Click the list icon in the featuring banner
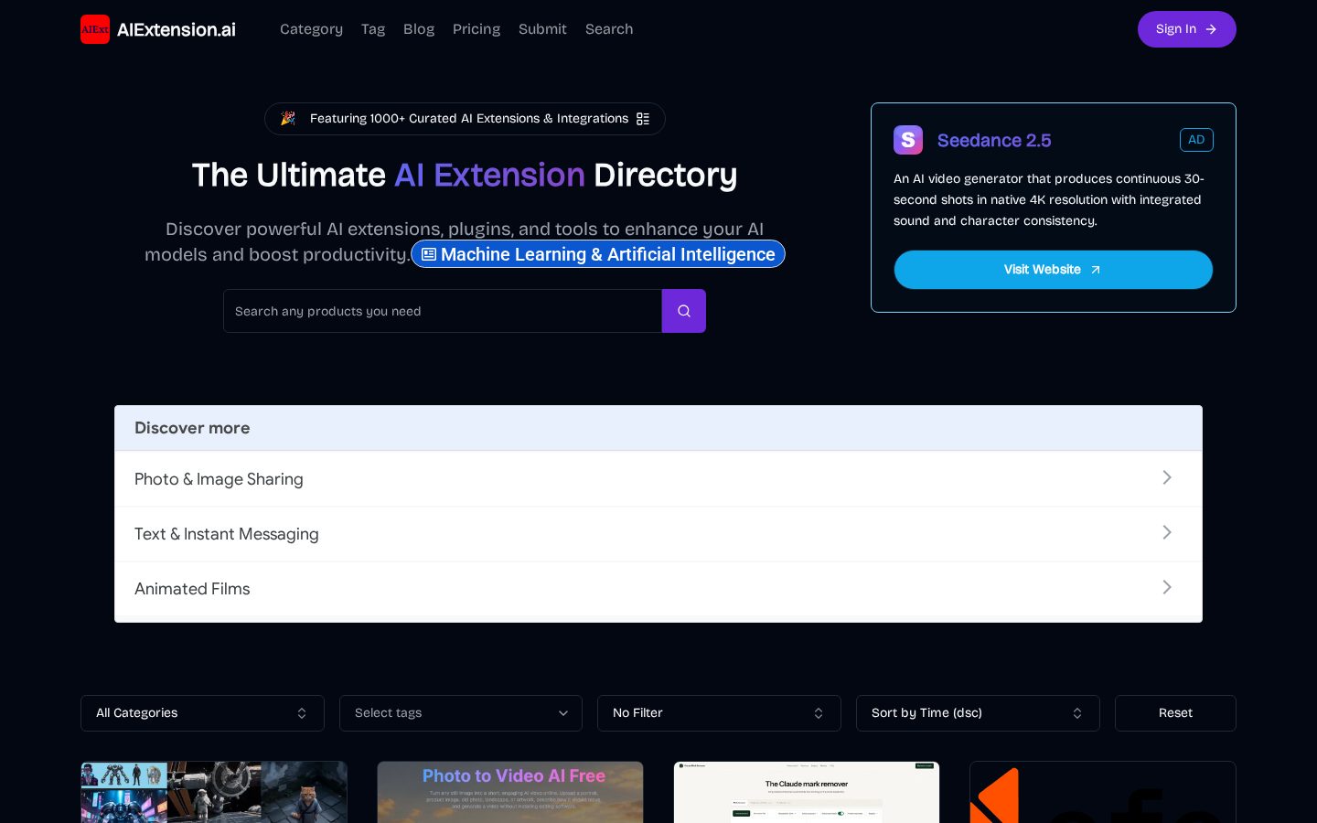 (x=643, y=119)
